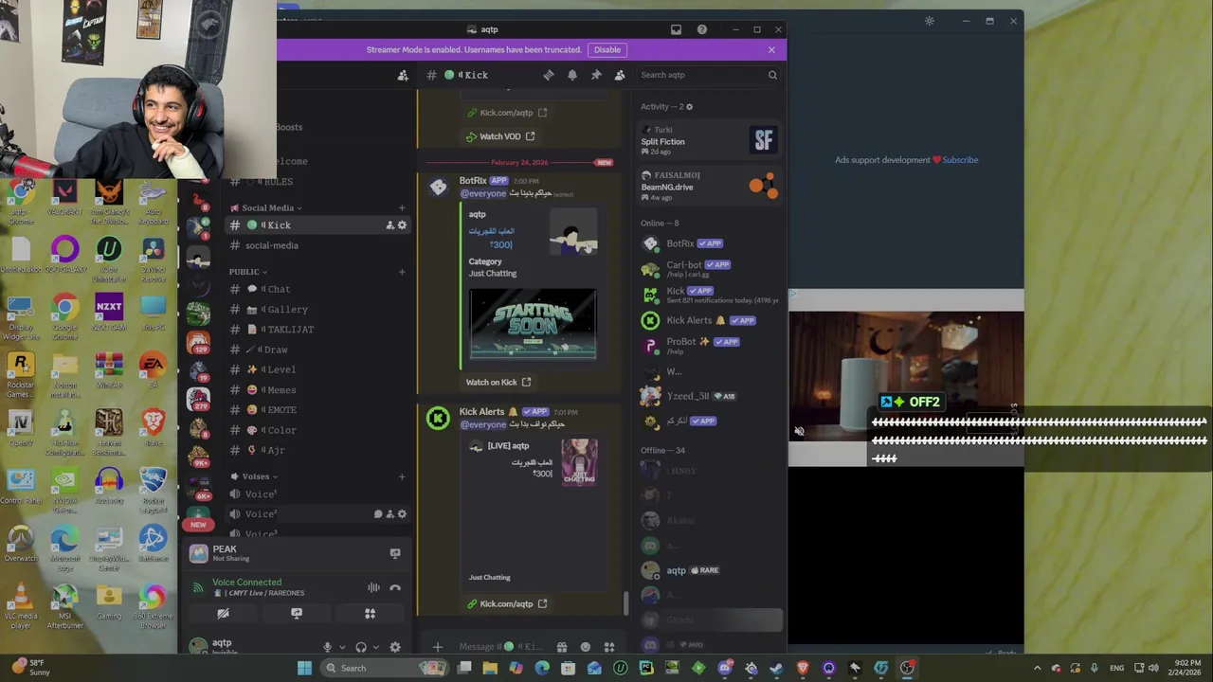Open Threads icon in channel header
This screenshot has height=682, width=1213.
point(548,75)
